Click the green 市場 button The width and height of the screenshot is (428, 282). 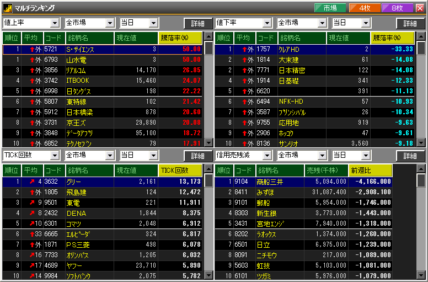[x=330, y=8]
